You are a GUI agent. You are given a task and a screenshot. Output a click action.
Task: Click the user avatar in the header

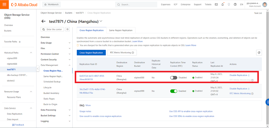(x=264, y=4)
